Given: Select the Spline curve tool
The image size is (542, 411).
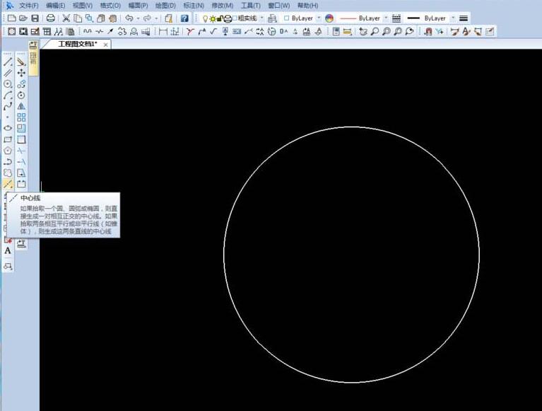Looking at the screenshot, I should [x=8, y=106].
